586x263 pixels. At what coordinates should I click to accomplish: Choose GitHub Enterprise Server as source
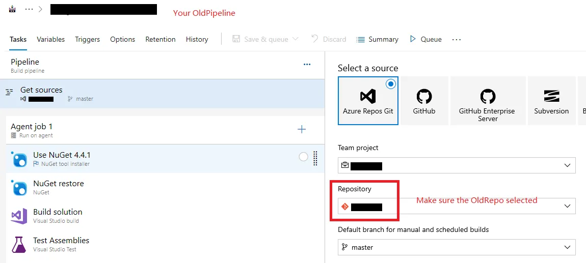pos(488,101)
